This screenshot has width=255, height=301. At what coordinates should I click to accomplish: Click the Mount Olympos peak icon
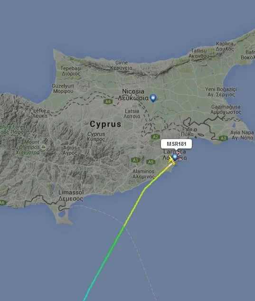click(43, 147)
